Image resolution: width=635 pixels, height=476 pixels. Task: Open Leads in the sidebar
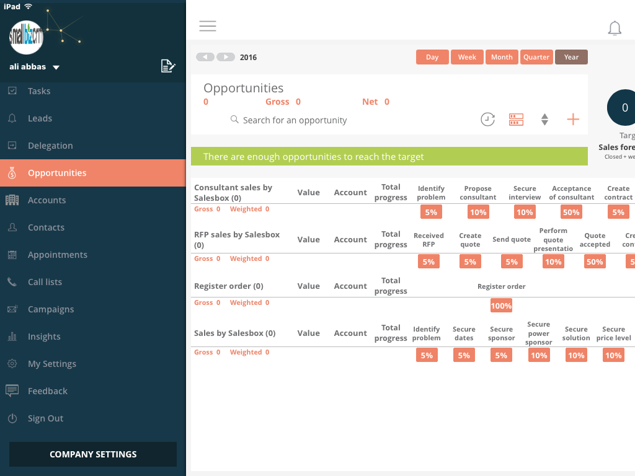coord(40,118)
